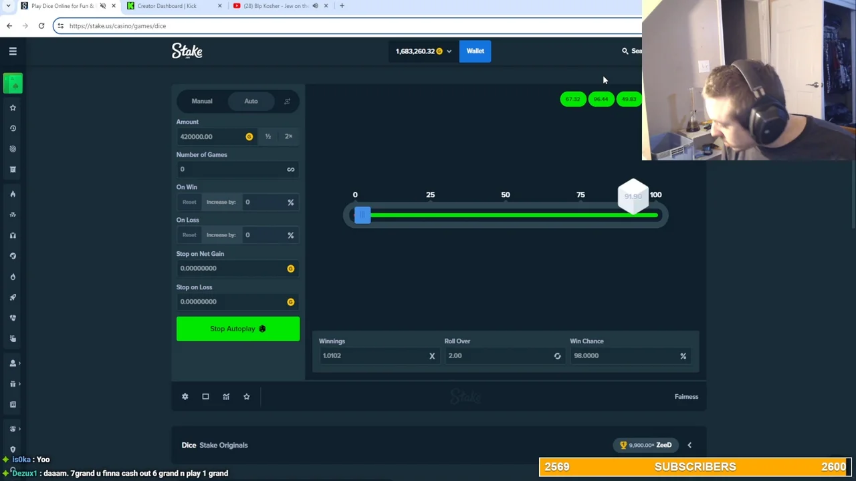Halve the bet amount with ½ button
Viewport: 856px width, 481px height.
coord(268,137)
